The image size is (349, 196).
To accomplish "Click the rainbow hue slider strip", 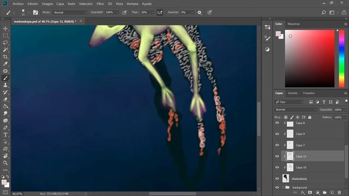I will [342, 58].
